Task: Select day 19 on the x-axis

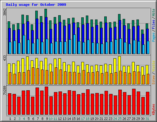Action: click(92, 119)
